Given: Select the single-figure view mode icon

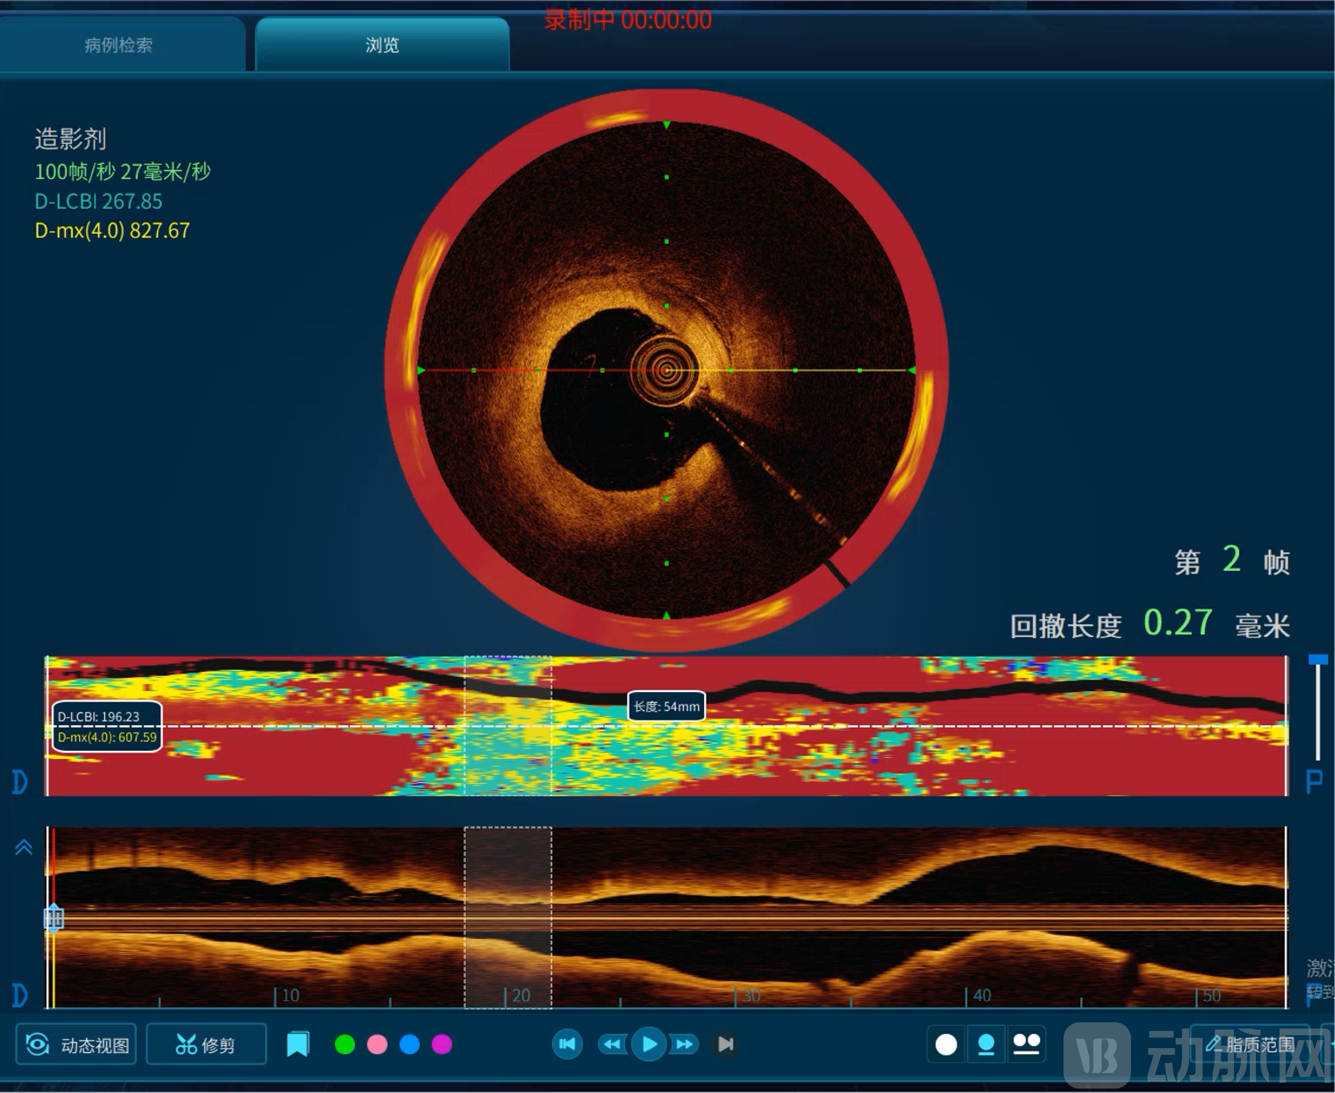Looking at the screenshot, I should (x=986, y=1044).
